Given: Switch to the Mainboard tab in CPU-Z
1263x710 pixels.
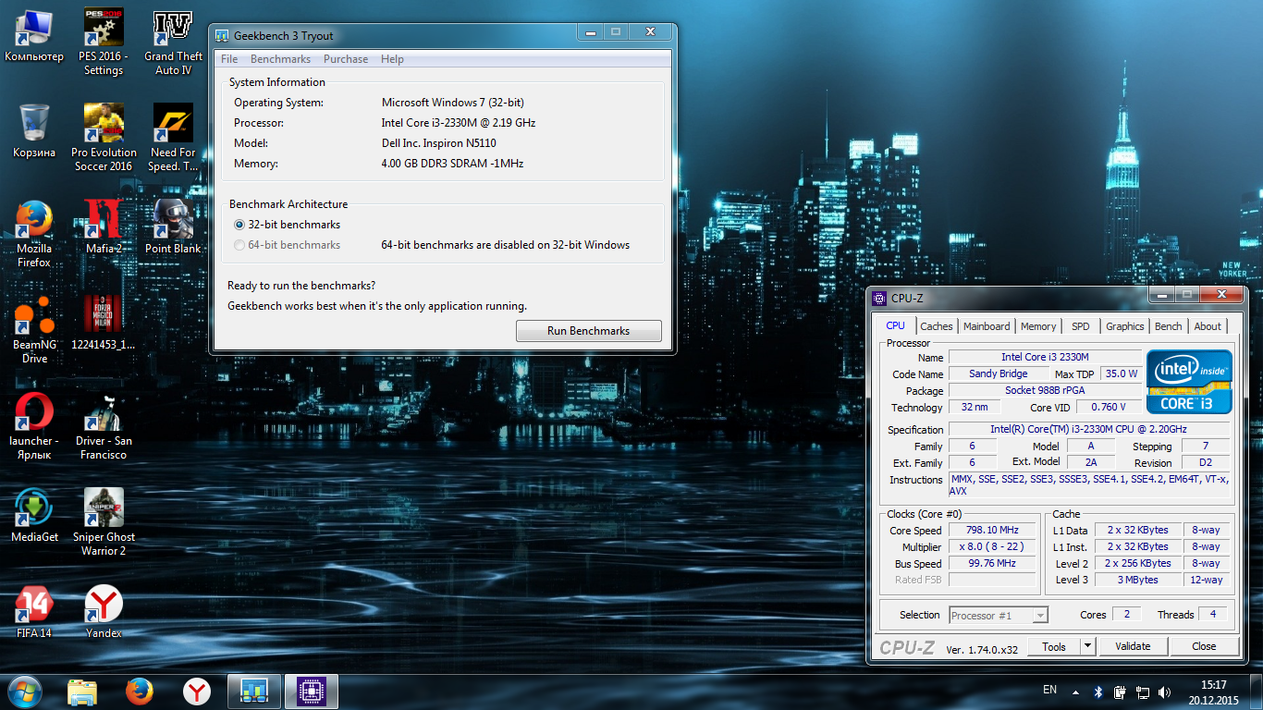Looking at the screenshot, I should pos(987,326).
